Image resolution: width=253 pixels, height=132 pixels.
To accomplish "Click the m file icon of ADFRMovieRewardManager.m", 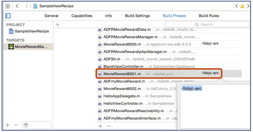I will pos(100,37).
